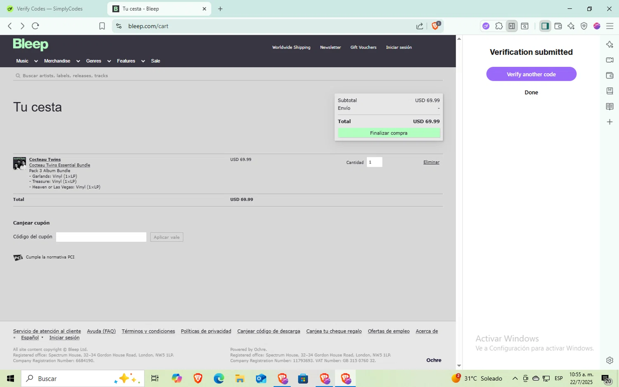The height and width of the screenshot is (387, 619).
Task: Open File Explorer from the taskbar
Action: (240, 378)
